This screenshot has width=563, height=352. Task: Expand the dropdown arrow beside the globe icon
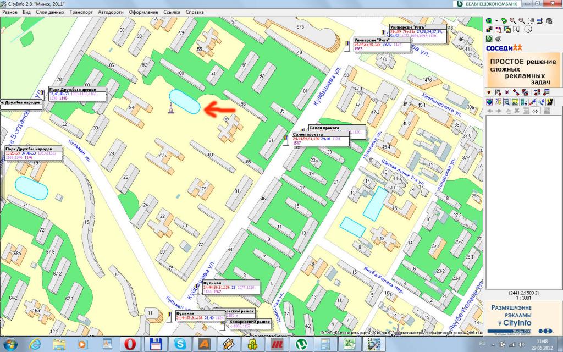coord(496,20)
